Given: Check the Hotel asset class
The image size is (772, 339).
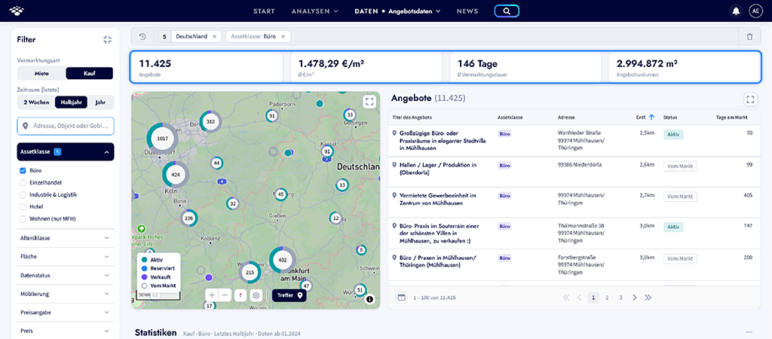Looking at the screenshot, I should pyautogui.click(x=23, y=206).
